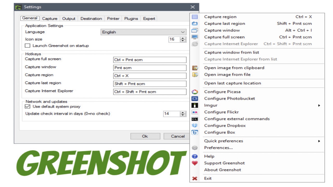Viewport: 333px width, 187px height.
Task: Click the red Exit cross icon
Action: click(195, 178)
